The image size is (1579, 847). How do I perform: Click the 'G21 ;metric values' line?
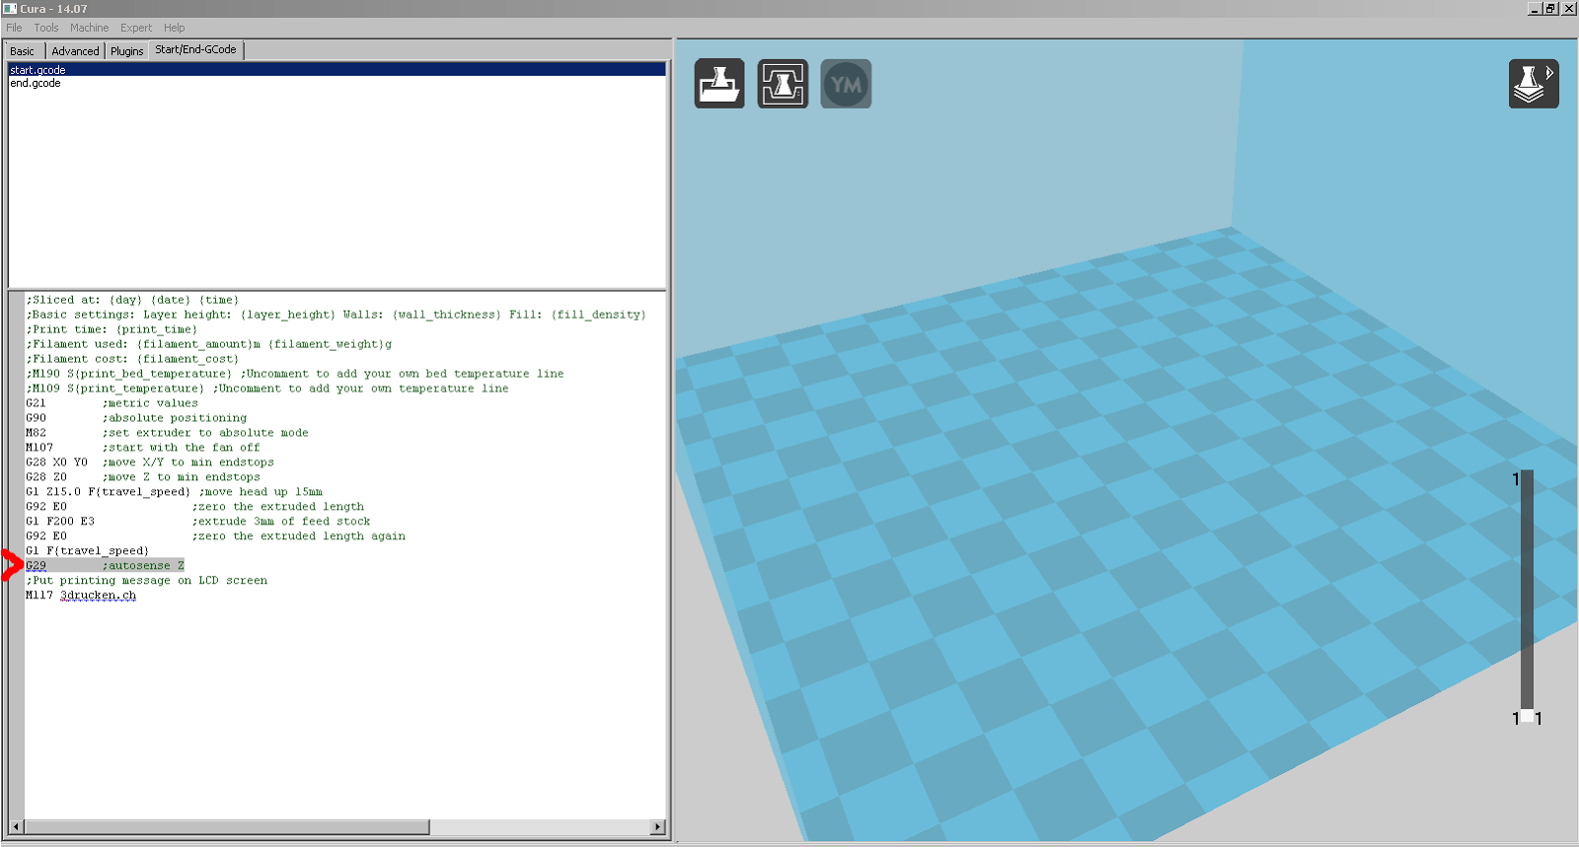pyautogui.click(x=112, y=403)
